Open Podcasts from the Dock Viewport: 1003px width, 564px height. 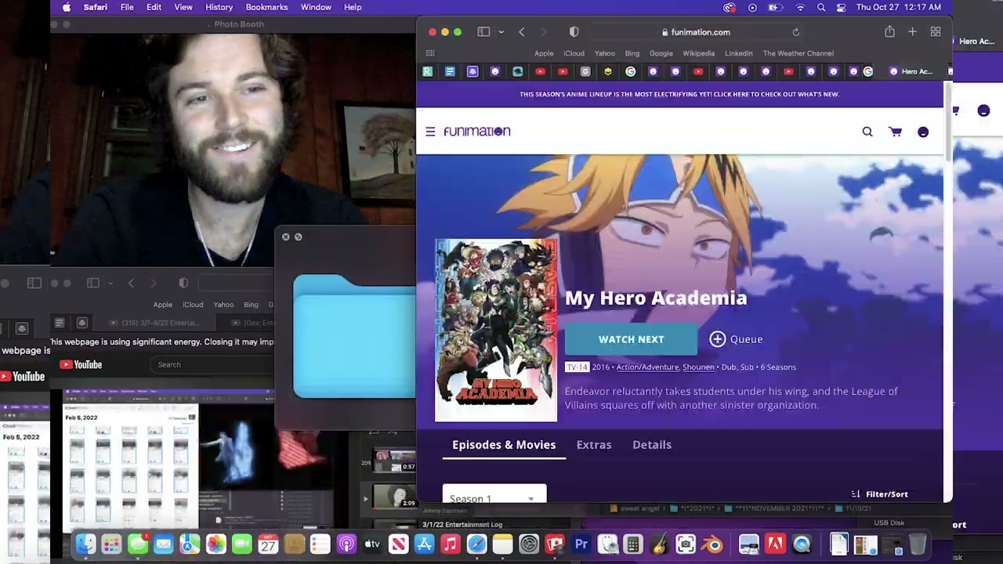(x=346, y=544)
